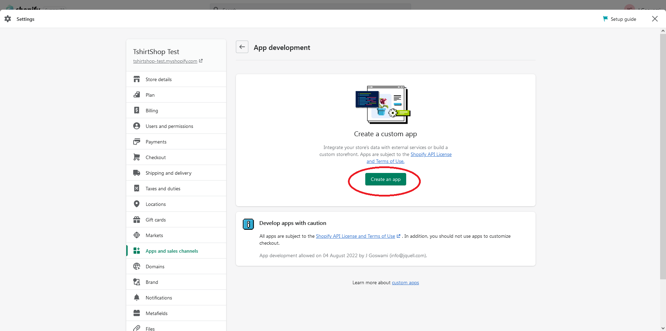666x331 pixels.
Task: Open Metafields settings
Action: [x=176, y=313]
